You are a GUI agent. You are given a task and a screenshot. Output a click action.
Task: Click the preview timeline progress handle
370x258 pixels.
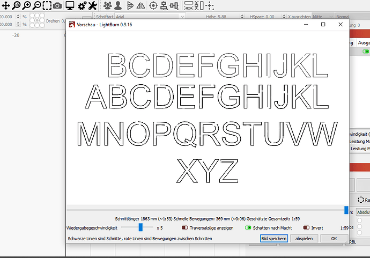tap(346, 210)
